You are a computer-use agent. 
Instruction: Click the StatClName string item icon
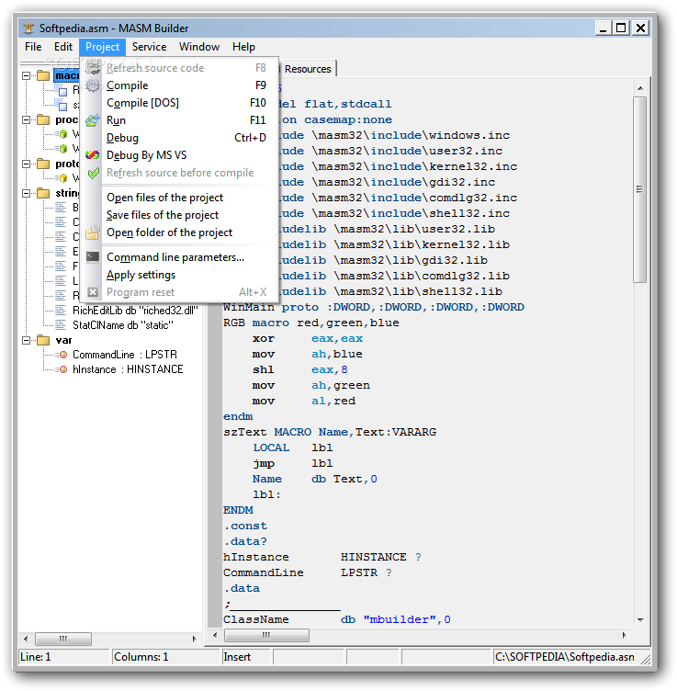coord(61,325)
